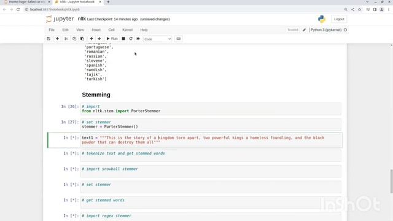Go forward in the browser
Viewport: 393px width, 221px height.
pos(11,10)
